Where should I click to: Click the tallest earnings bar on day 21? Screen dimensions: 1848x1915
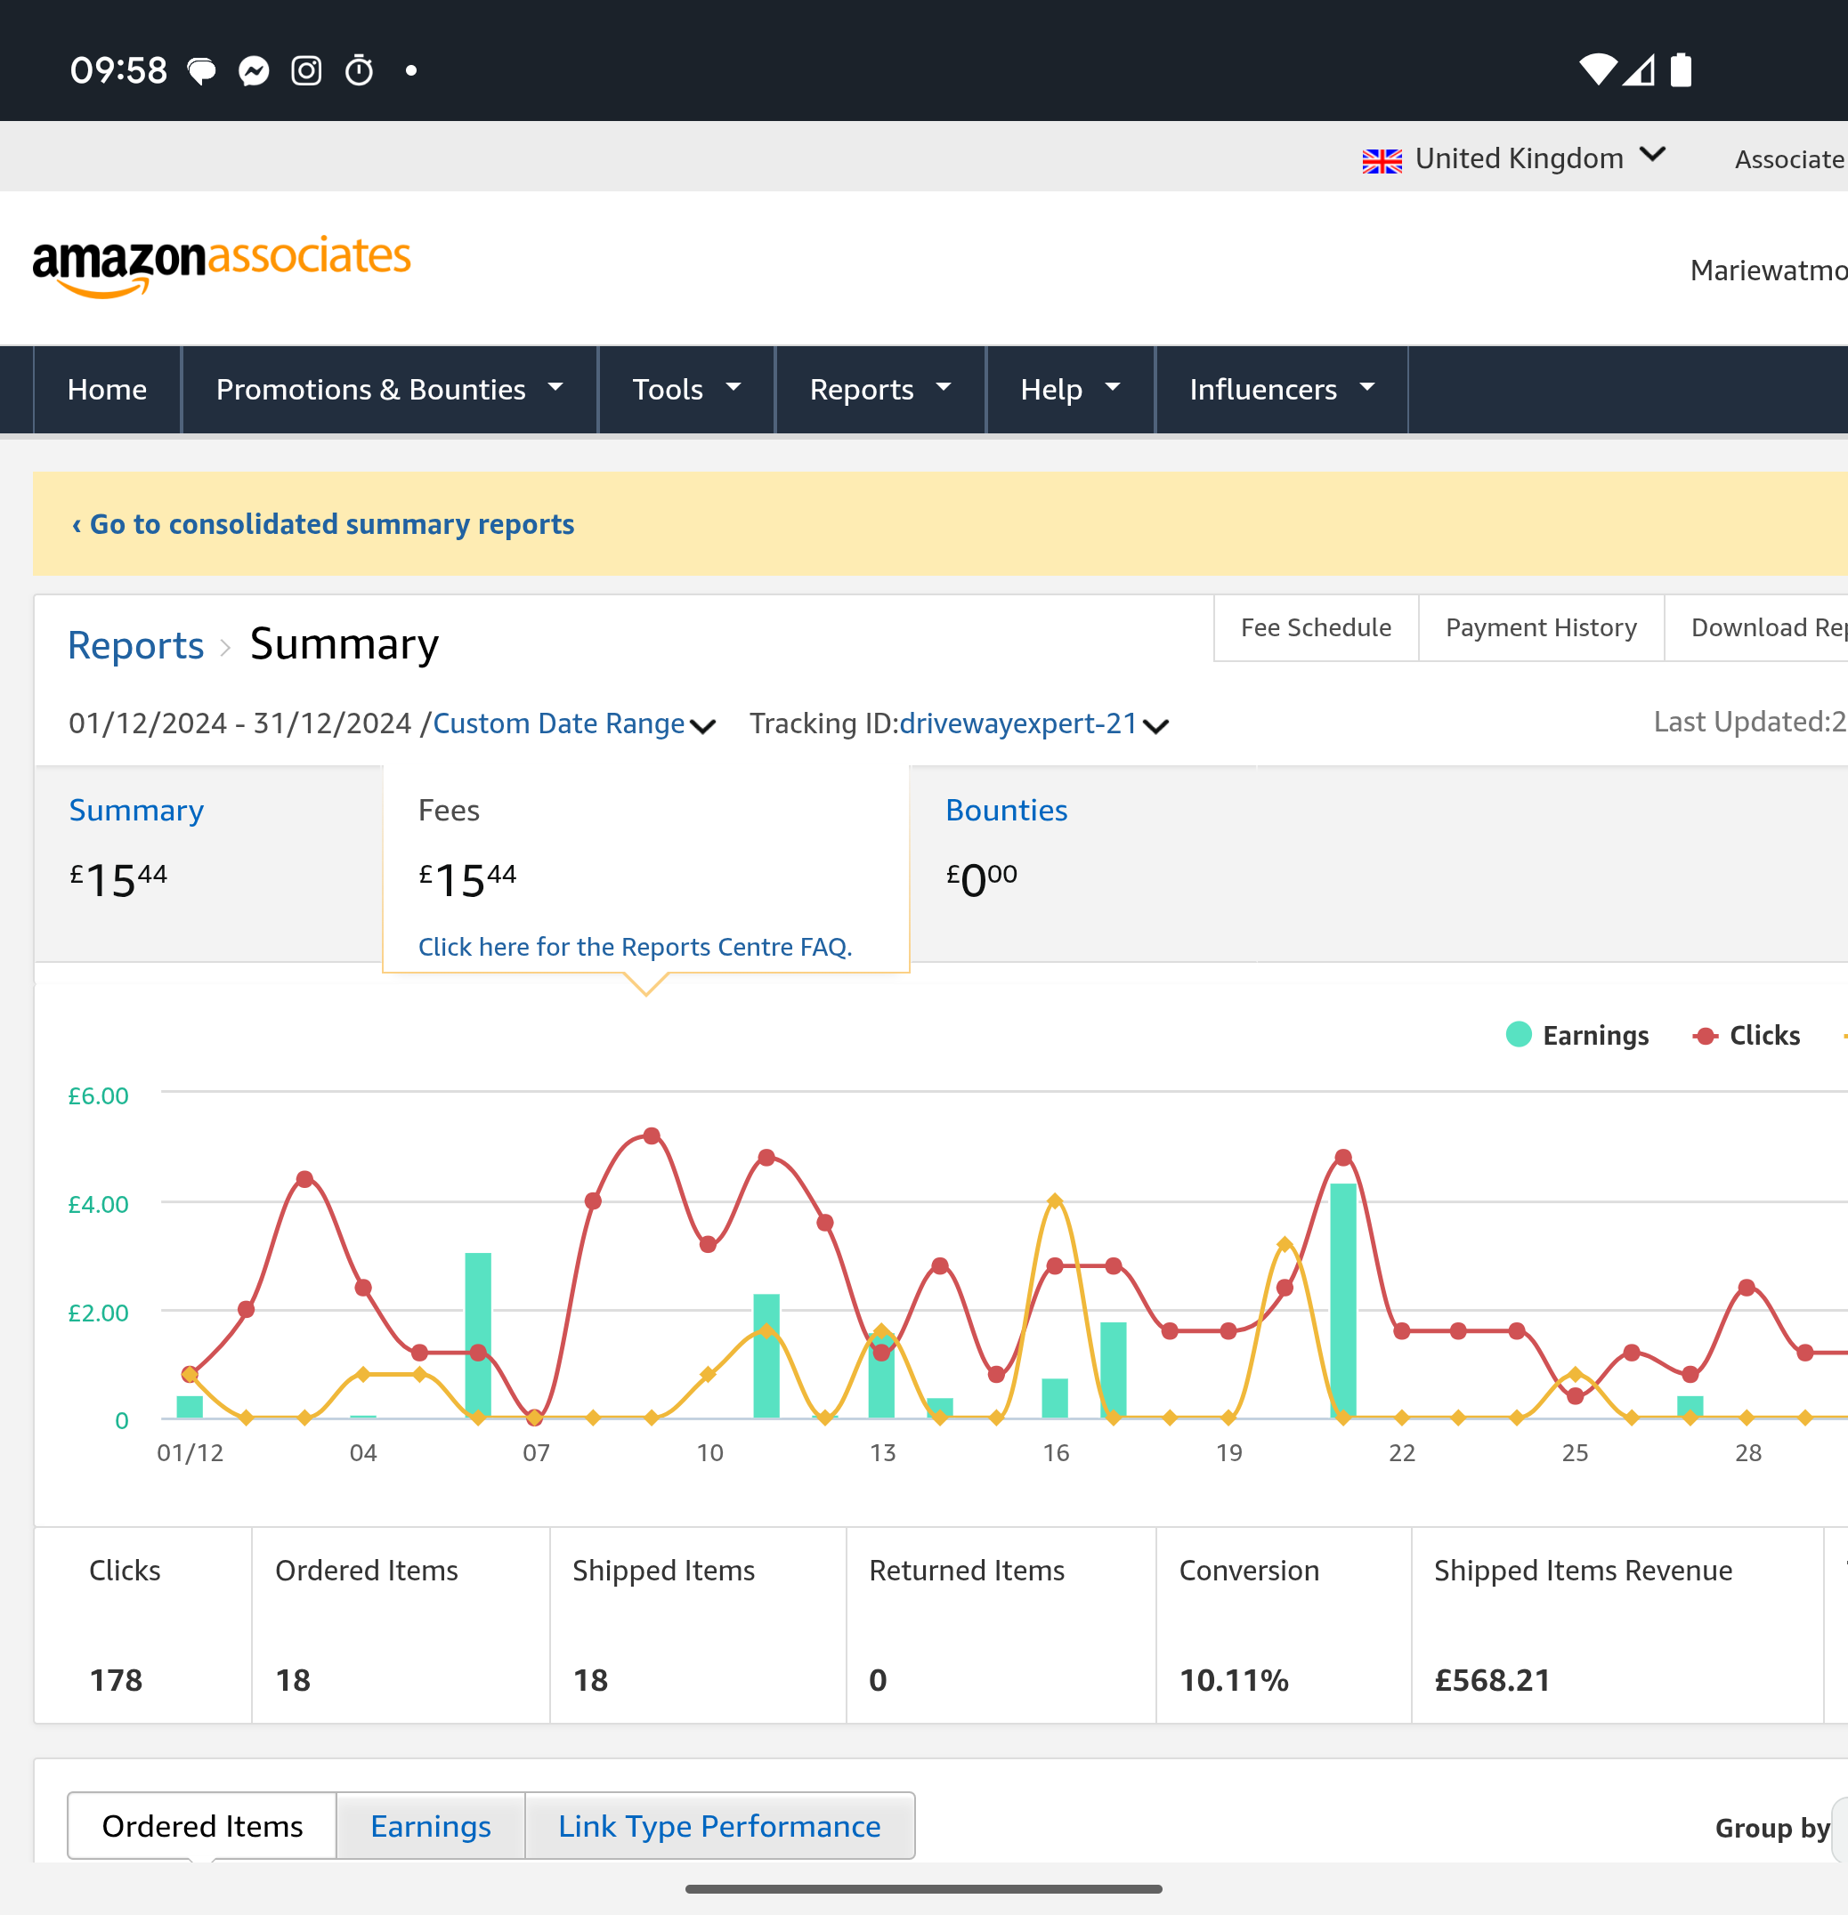tap(1342, 1300)
